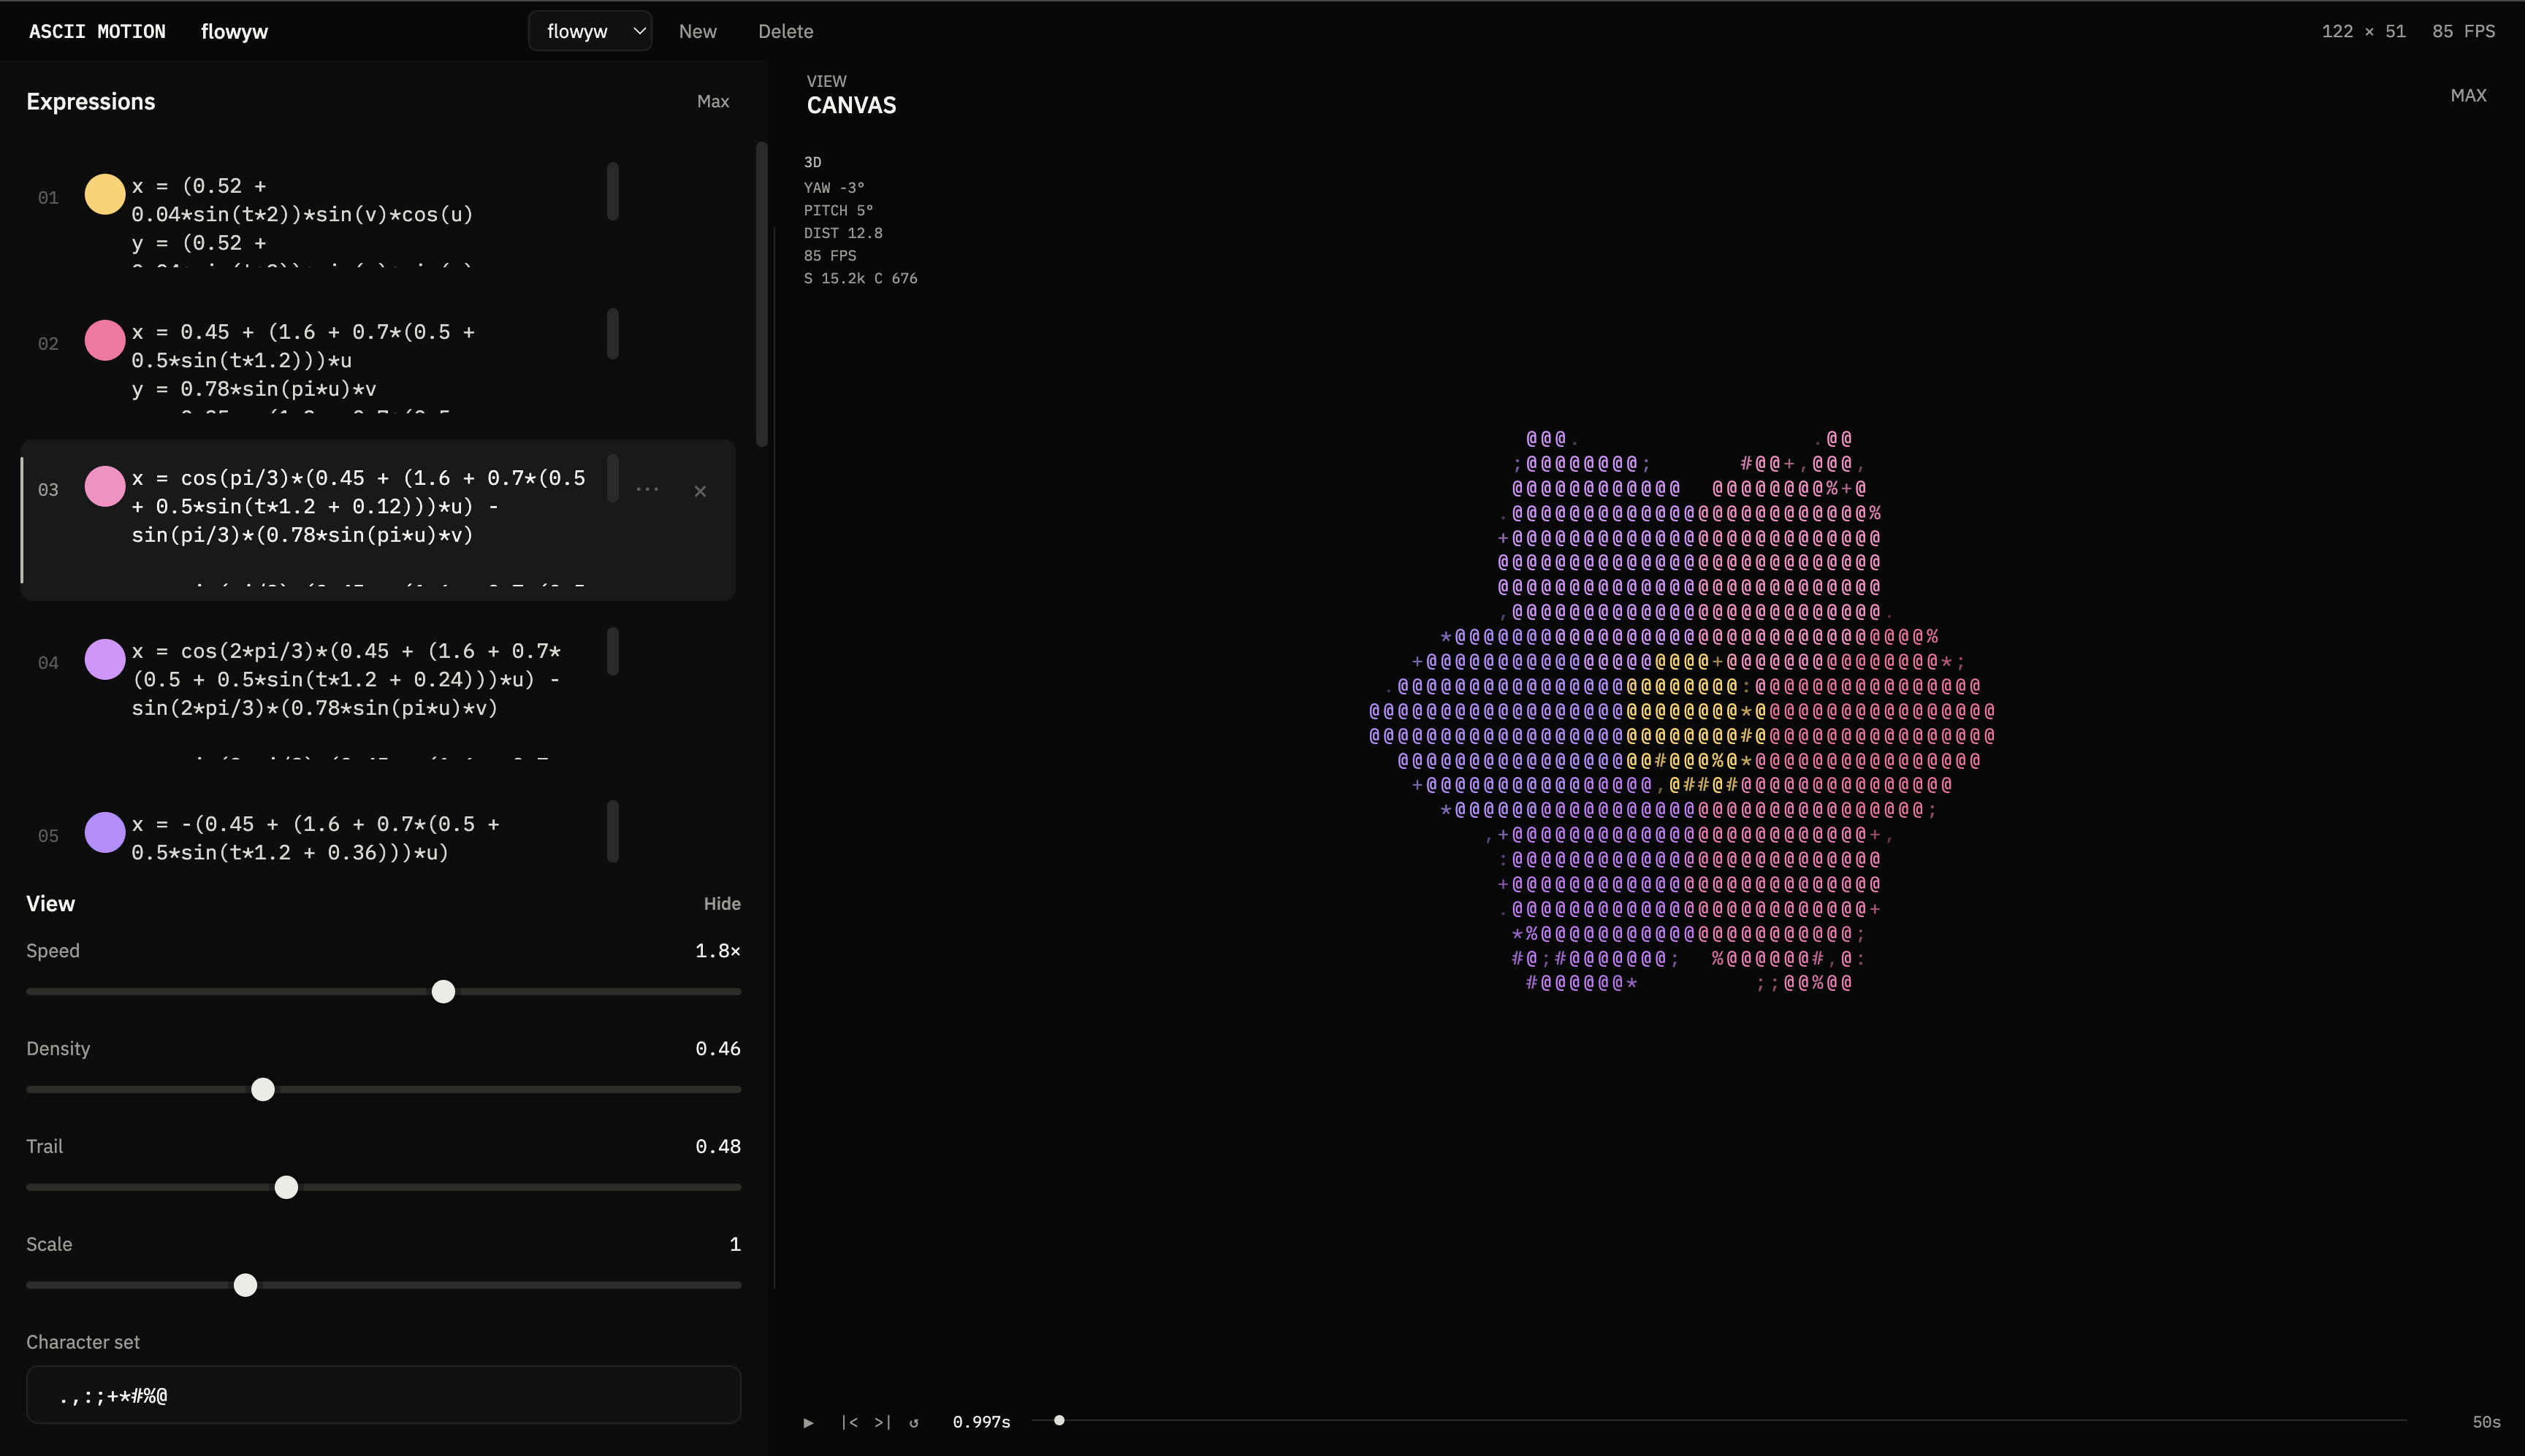Click the 'YAW -3°' overlay text
The height and width of the screenshot is (1456, 2525).
[834, 187]
